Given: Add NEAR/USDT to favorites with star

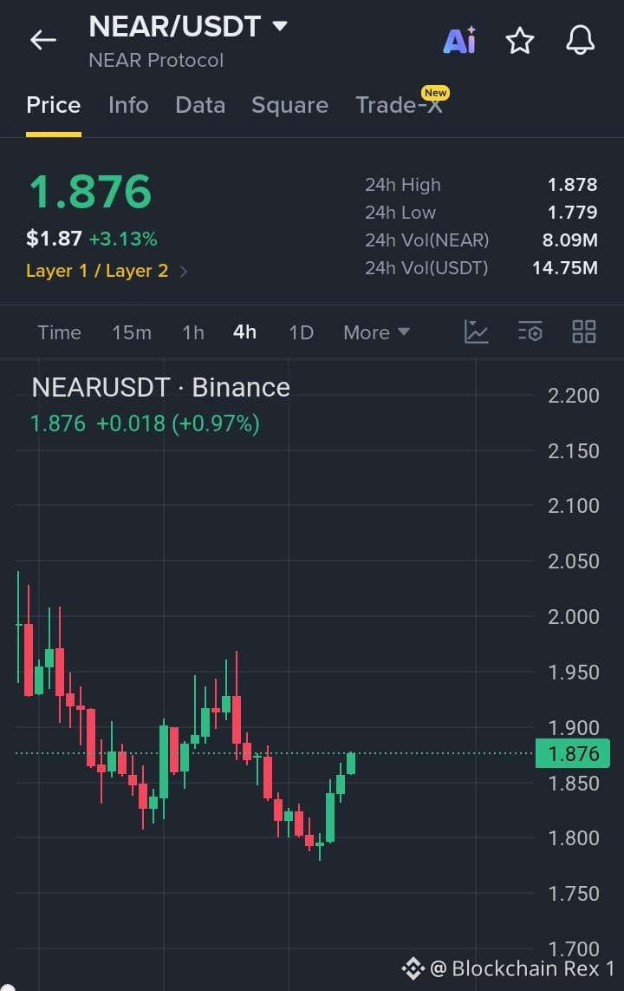Looking at the screenshot, I should click(520, 41).
